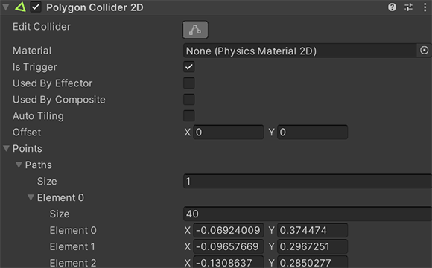Image resolution: width=432 pixels, height=268 pixels.
Task: Click the Used By Effector label
Action: (53, 83)
